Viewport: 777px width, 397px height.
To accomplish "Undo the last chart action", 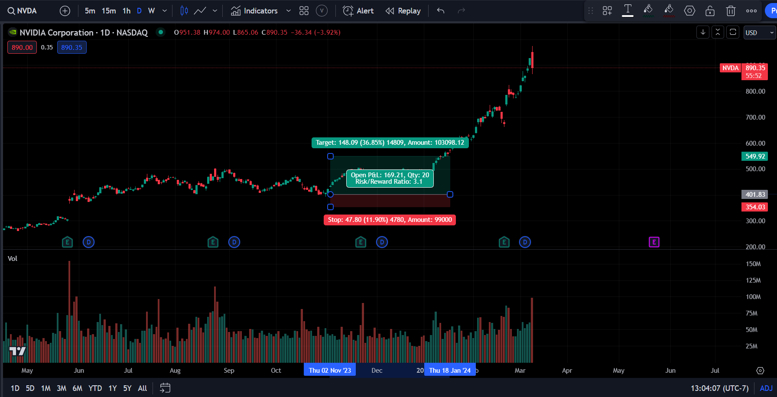I will 441,11.
